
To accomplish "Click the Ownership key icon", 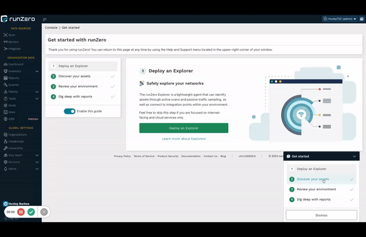I will [x=5, y=148].
